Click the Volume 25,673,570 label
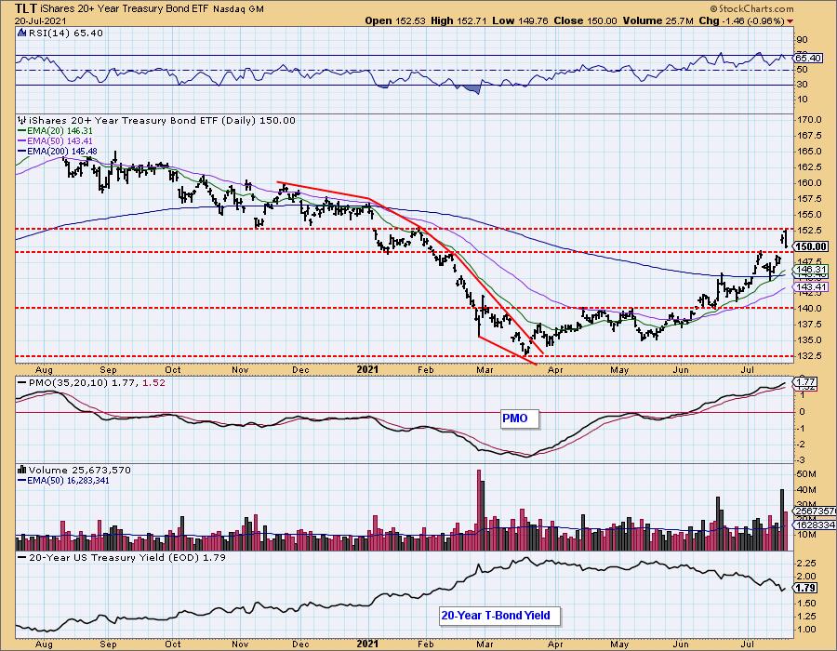Viewport: 837px width, 651px height. coord(80,470)
